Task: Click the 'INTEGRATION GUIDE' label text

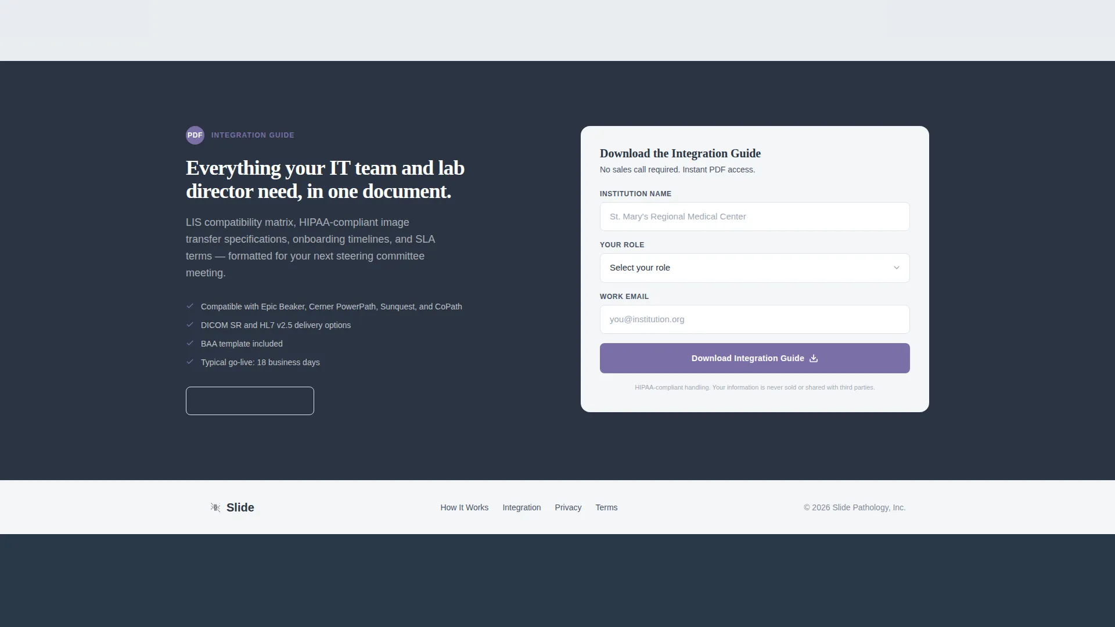Action: (x=253, y=135)
